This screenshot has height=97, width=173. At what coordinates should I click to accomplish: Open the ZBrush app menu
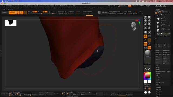click(7, 1)
